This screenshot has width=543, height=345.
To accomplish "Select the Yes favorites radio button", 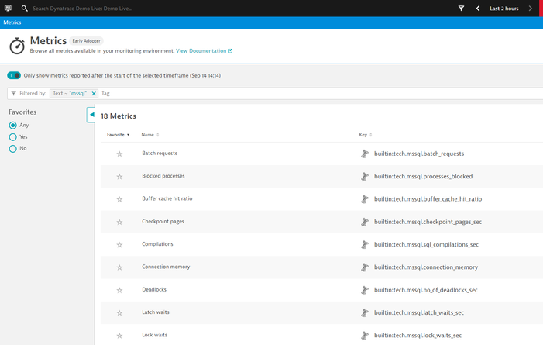I will pyautogui.click(x=13, y=136).
